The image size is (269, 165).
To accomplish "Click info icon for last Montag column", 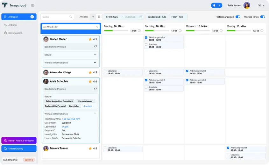I will tap(262, 30).
